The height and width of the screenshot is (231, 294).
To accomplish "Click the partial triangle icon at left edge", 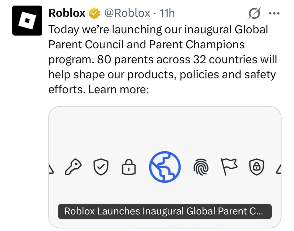I will coord(51,170).
